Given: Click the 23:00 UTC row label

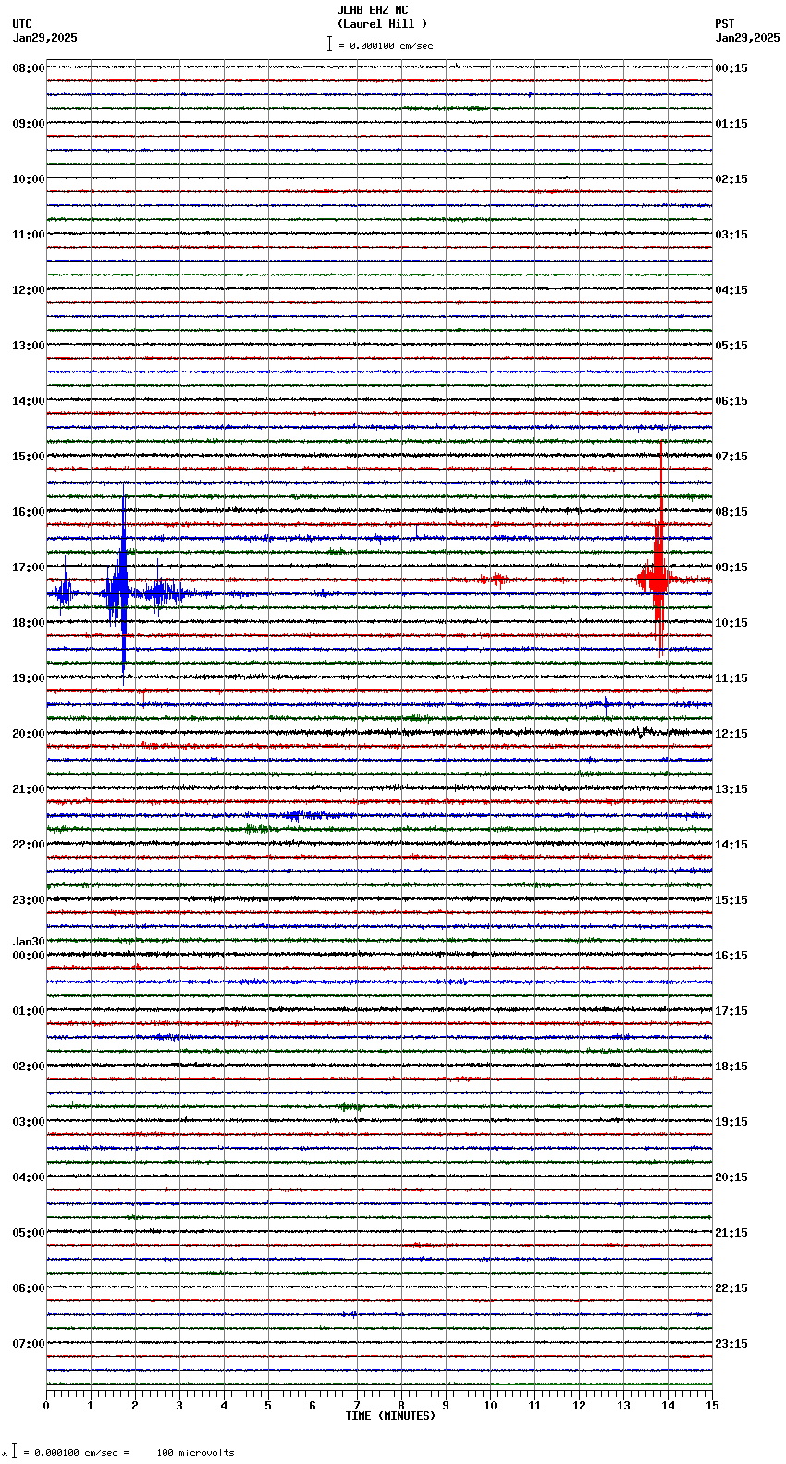Looking at the screenshot, I should tap(29, 900).
